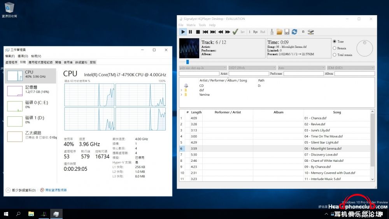Click the open folder icon in HQPlayer
389x219 pixels.
pyautogui.click(x=279, y=32)
